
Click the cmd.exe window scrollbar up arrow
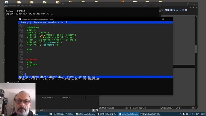(x=160, y=9)
